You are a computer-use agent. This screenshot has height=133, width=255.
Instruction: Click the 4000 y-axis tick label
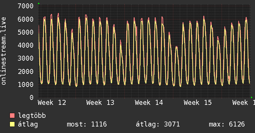[26, 45]
